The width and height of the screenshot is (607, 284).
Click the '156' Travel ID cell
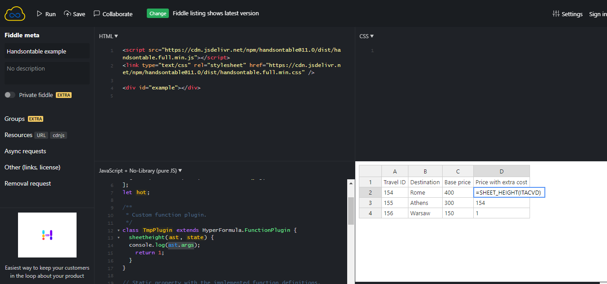[395, 213]
